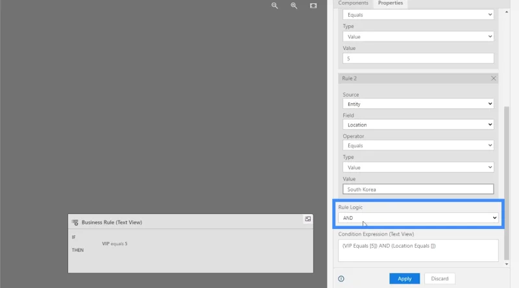The image size is (519, 288).
Task: Click the THEN keyword in text view
Action: tap(78, 250)
